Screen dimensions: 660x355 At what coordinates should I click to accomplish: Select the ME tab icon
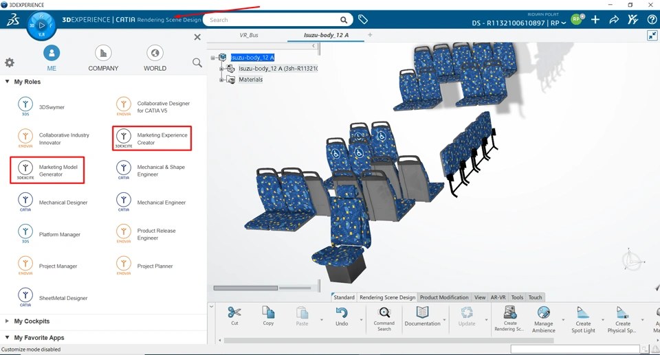(x=52, y=53)
